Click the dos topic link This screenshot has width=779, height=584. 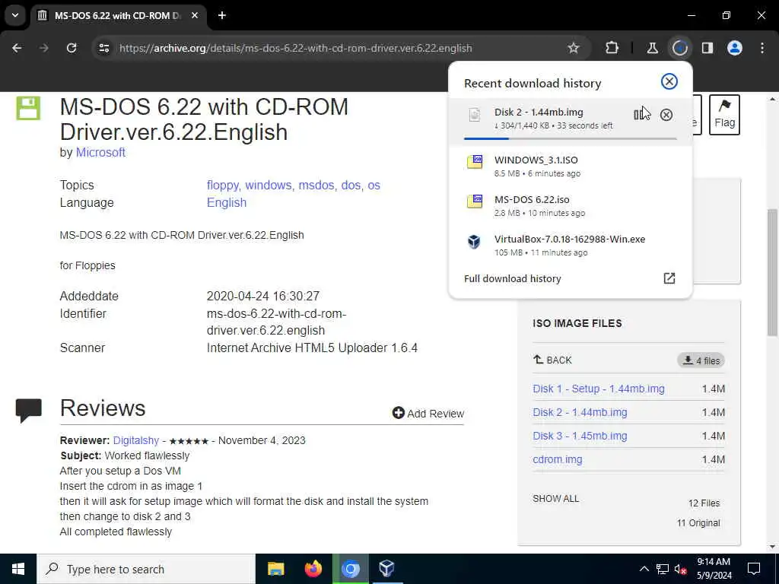(351, 186)
